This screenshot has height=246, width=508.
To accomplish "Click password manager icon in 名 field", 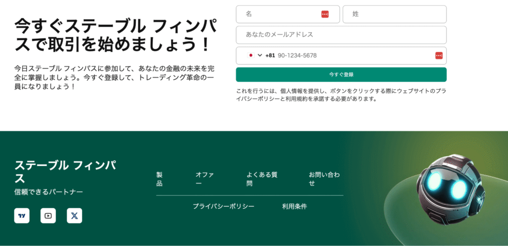I will click(325, 14).
